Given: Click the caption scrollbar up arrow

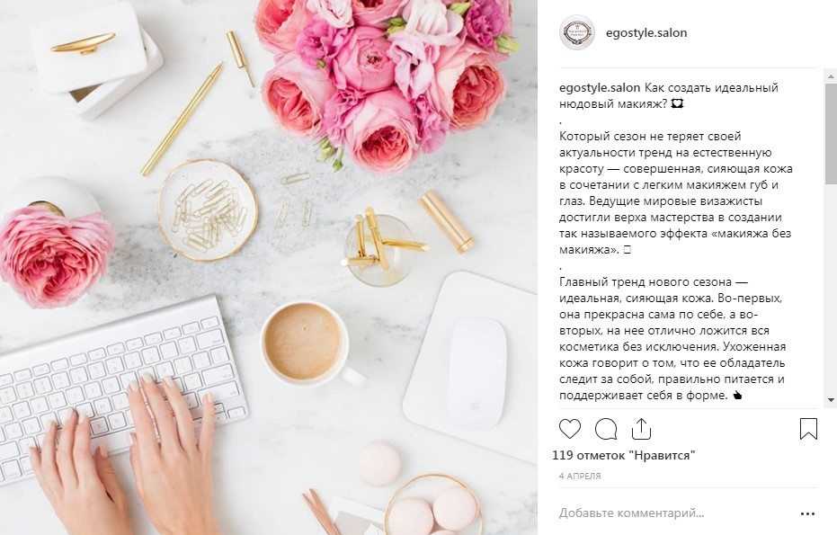Looking at the screenshot, I should (x=831, y=77).
